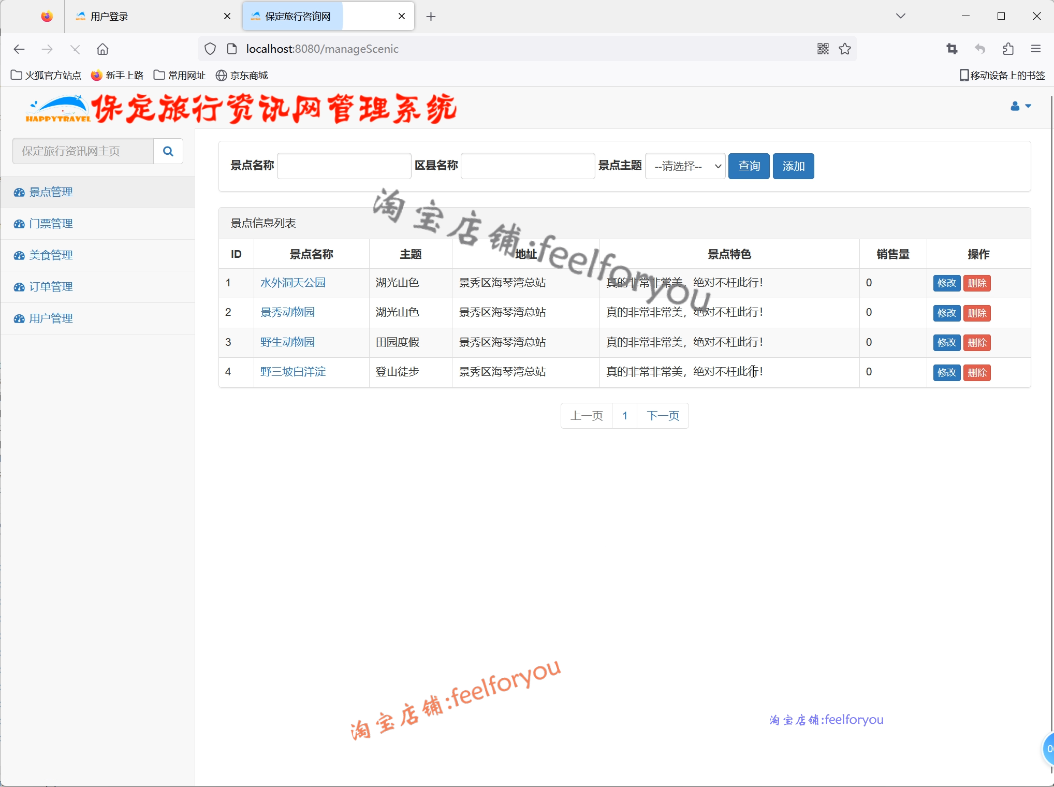Click the page info icon in address bar
This screenshot has height=787, width=1054.
click(x=232, y=49)
